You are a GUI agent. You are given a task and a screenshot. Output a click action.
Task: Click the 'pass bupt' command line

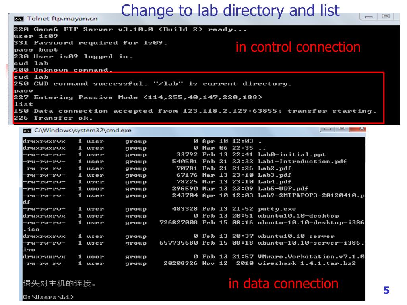(36, 50)
